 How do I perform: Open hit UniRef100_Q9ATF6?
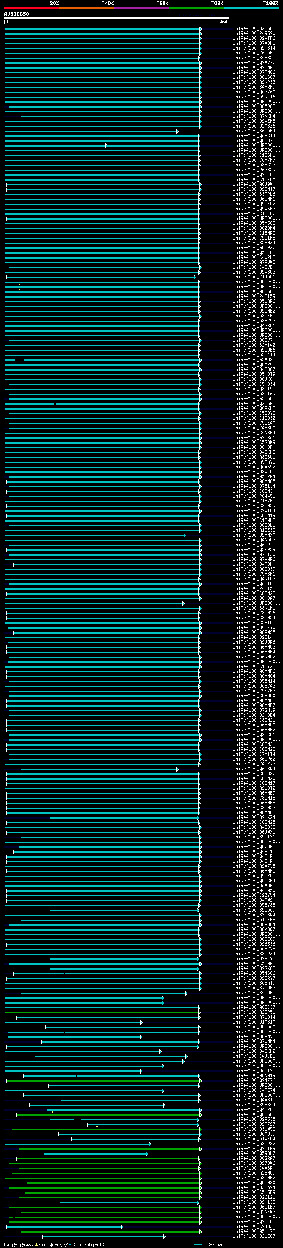[x=253, y=38]
